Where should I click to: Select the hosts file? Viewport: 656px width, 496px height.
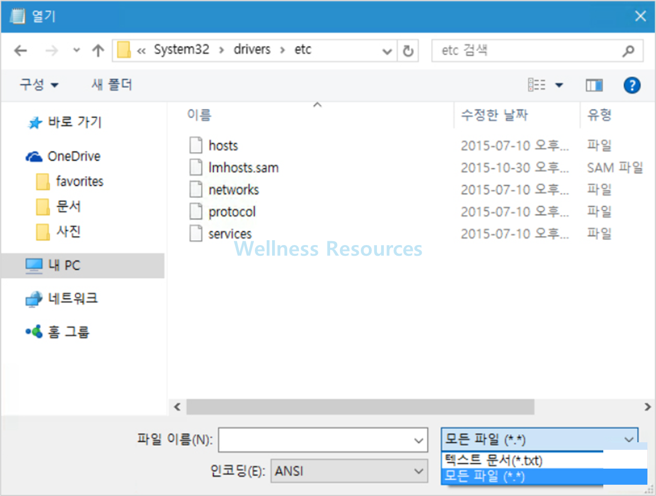(223, 146)
